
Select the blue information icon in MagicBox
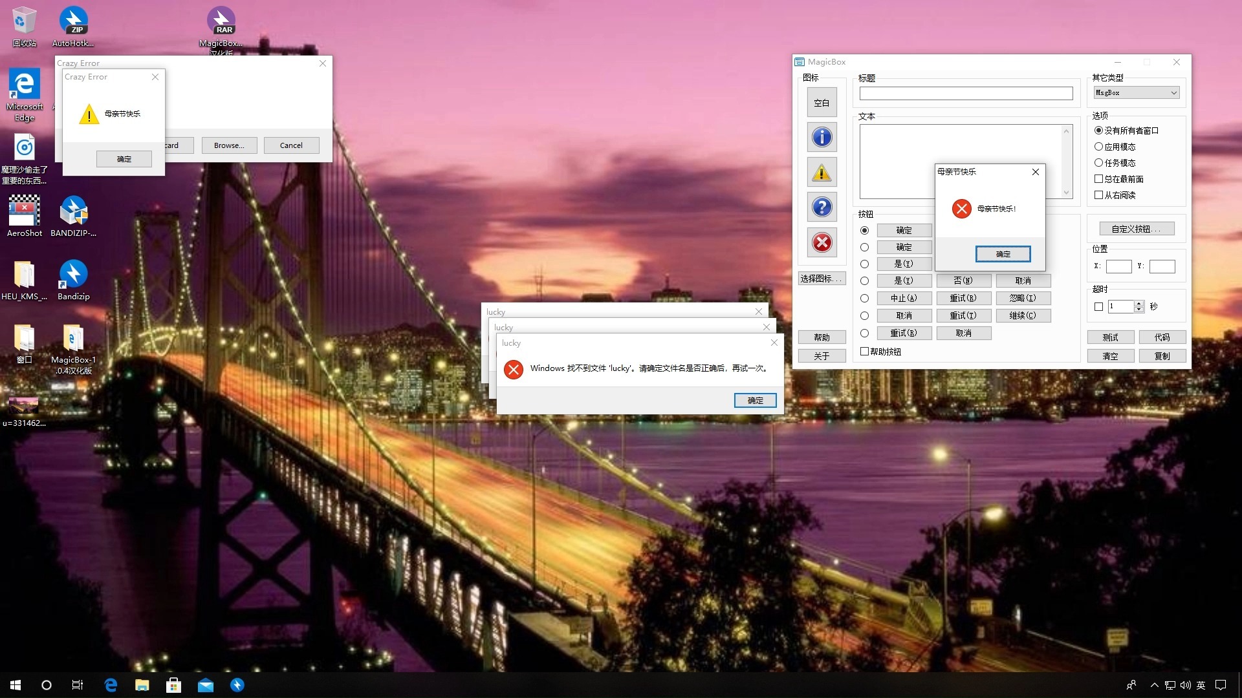click(x=822, y=137)
